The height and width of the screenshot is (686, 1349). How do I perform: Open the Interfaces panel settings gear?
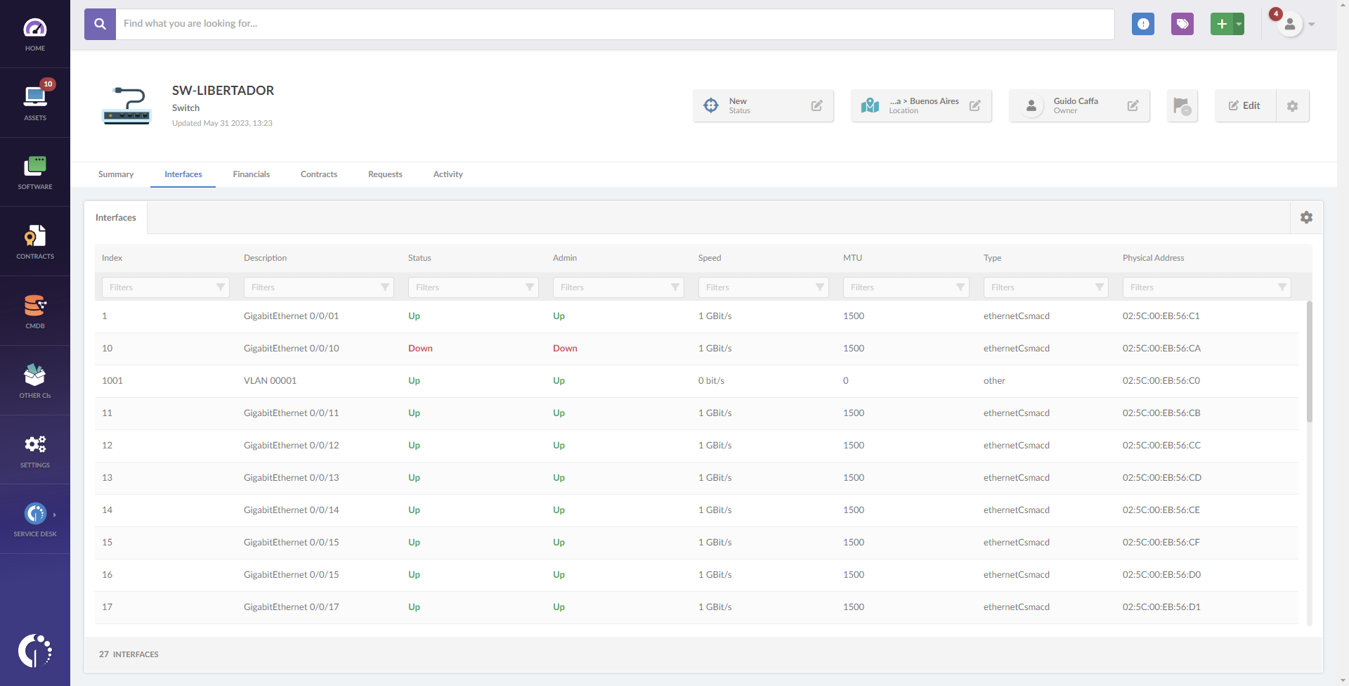click(1307, 217)
